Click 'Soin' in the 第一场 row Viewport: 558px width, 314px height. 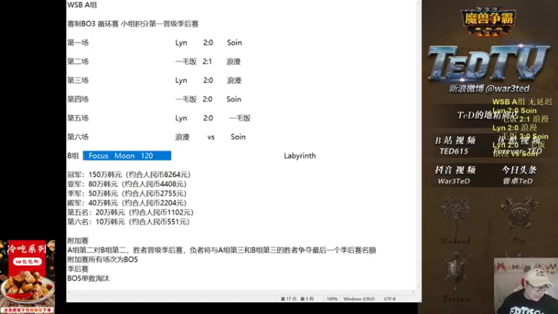coord(234,43)
